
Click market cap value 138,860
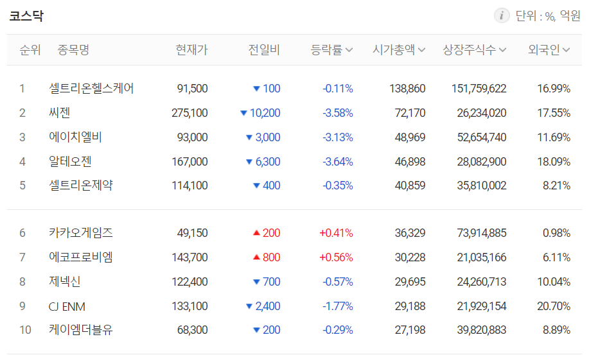point(408,89)
